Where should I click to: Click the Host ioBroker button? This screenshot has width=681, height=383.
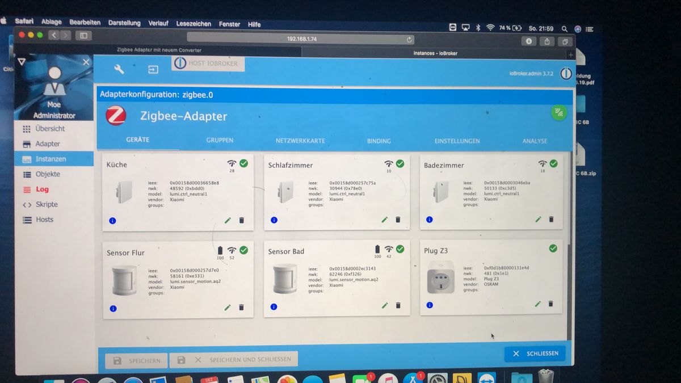point(208,64)
